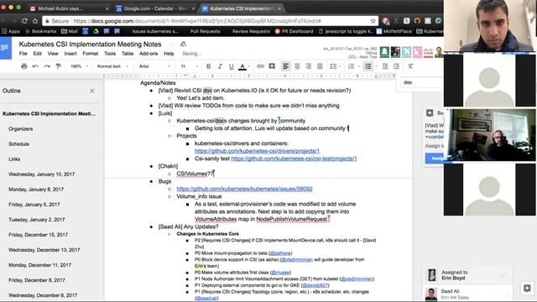Redo the last action

(x=47, y=66)
